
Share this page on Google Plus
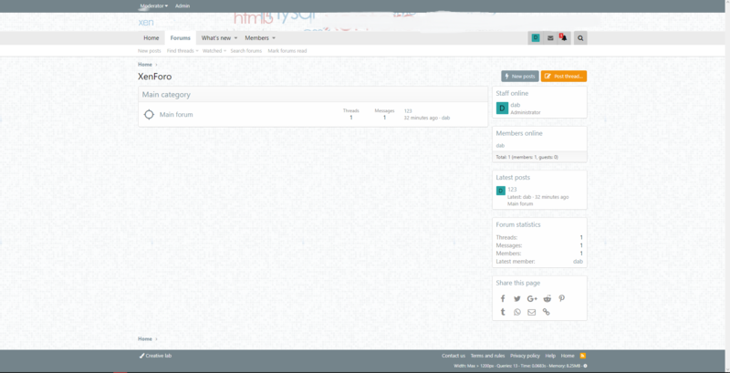tap(532, 298)
